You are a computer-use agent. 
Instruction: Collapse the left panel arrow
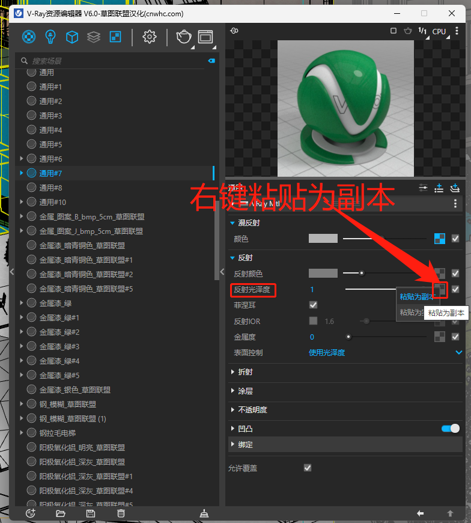pos(12,272)
